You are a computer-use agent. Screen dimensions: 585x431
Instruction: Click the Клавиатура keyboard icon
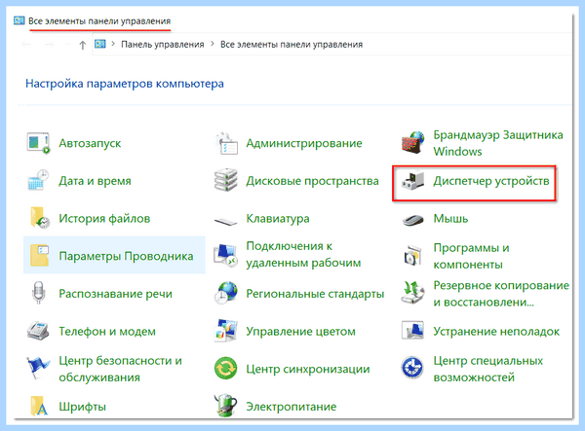226,221
